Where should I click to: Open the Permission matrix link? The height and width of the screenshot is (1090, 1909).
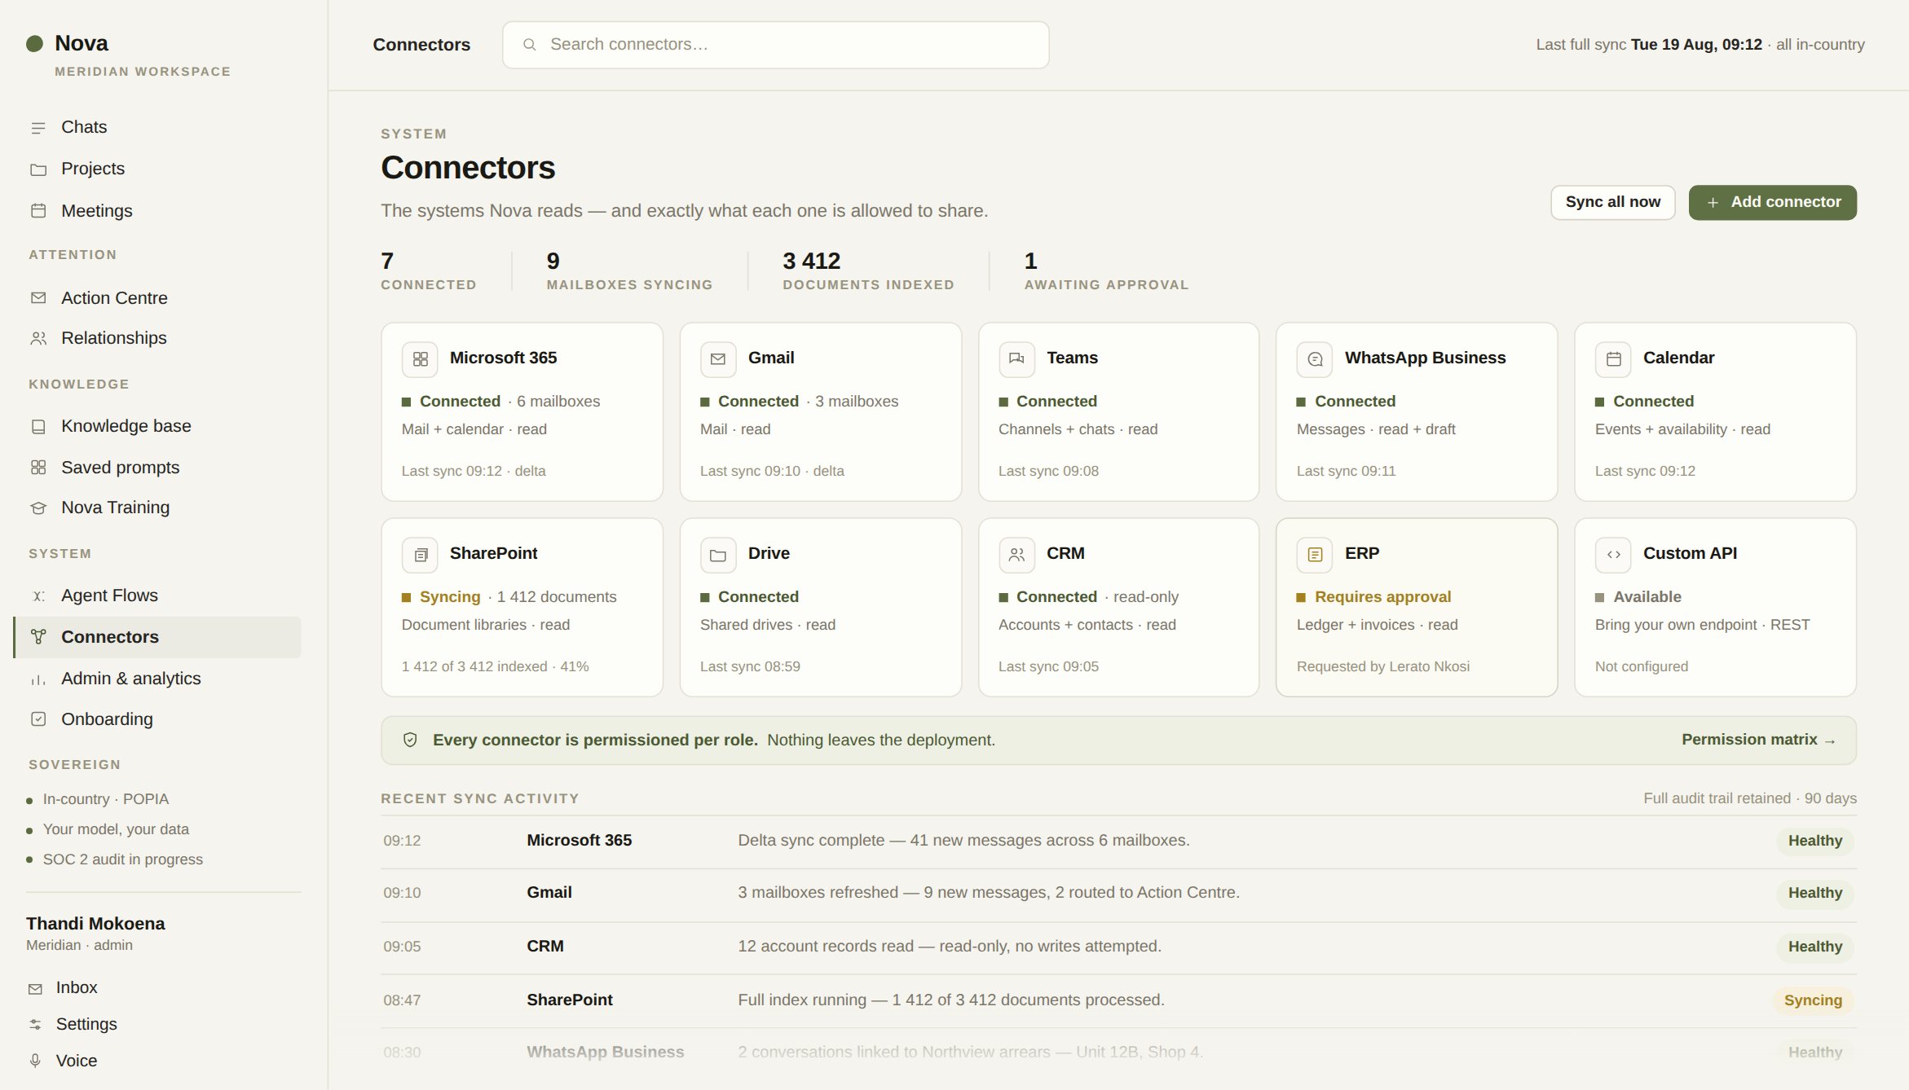pyautogui.click(x=1758, y=740)
